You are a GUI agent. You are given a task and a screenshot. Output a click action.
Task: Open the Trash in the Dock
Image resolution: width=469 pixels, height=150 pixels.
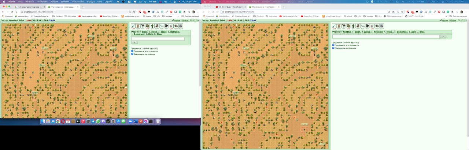158,121
